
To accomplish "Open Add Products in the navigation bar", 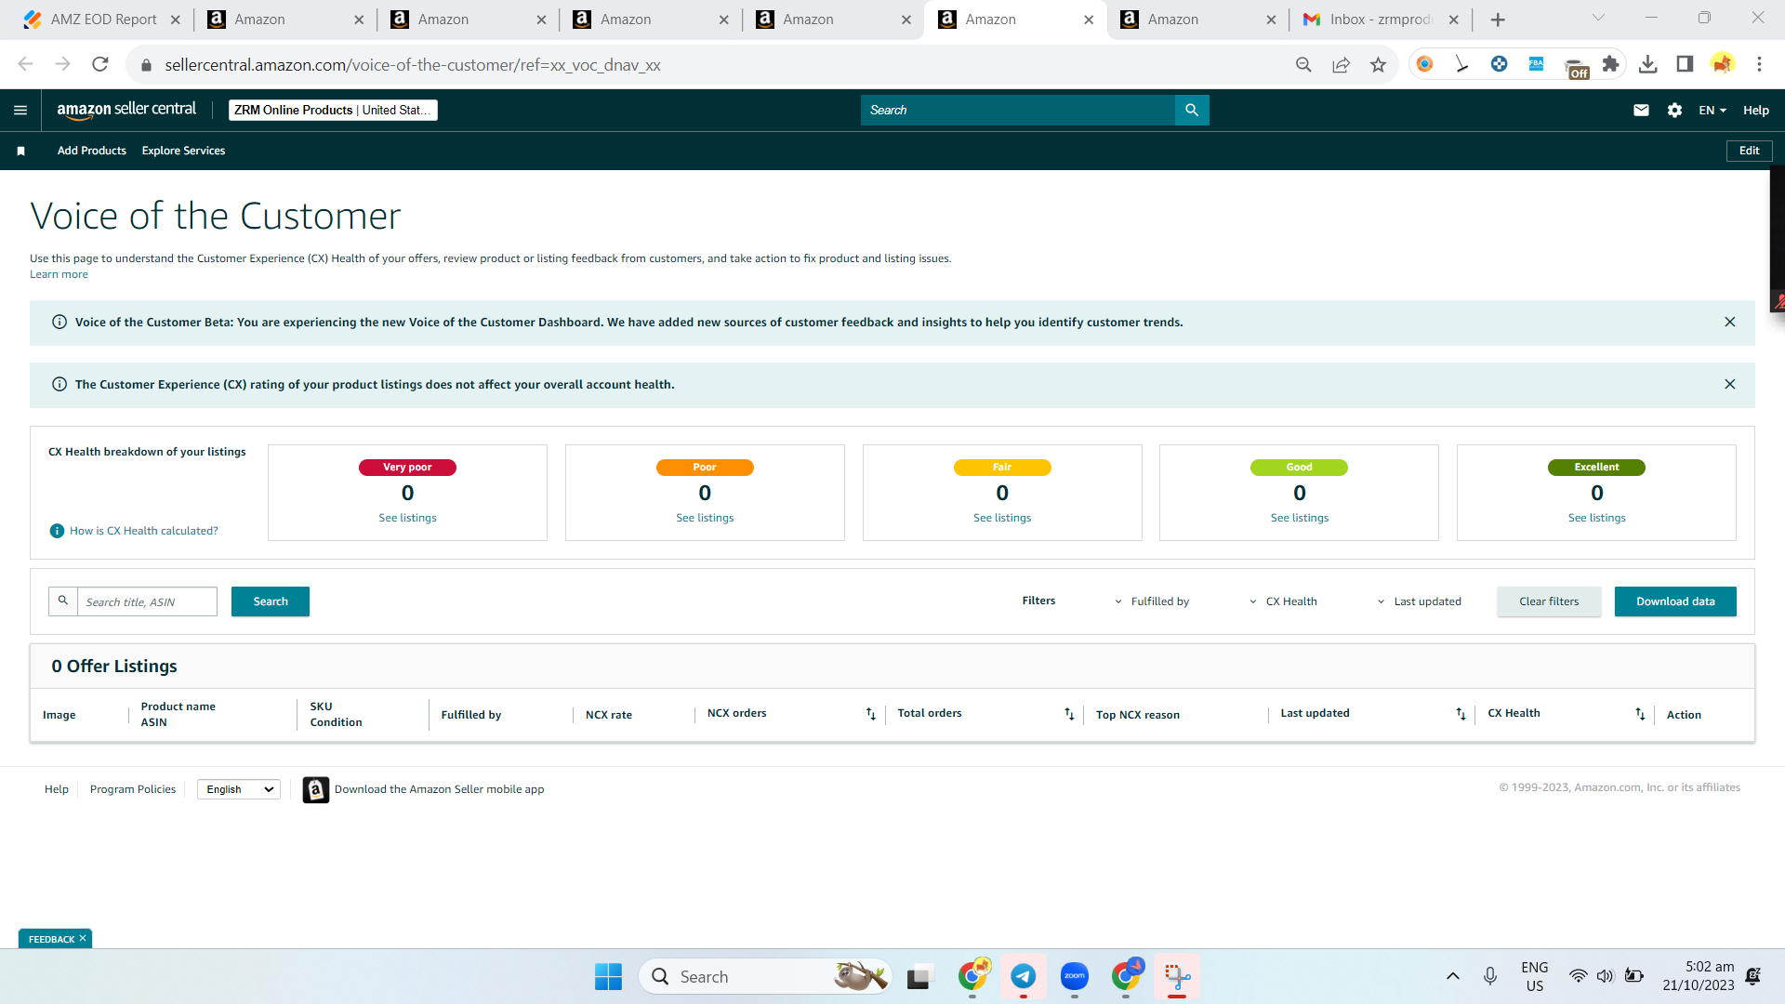I will [x=92, y=151].
